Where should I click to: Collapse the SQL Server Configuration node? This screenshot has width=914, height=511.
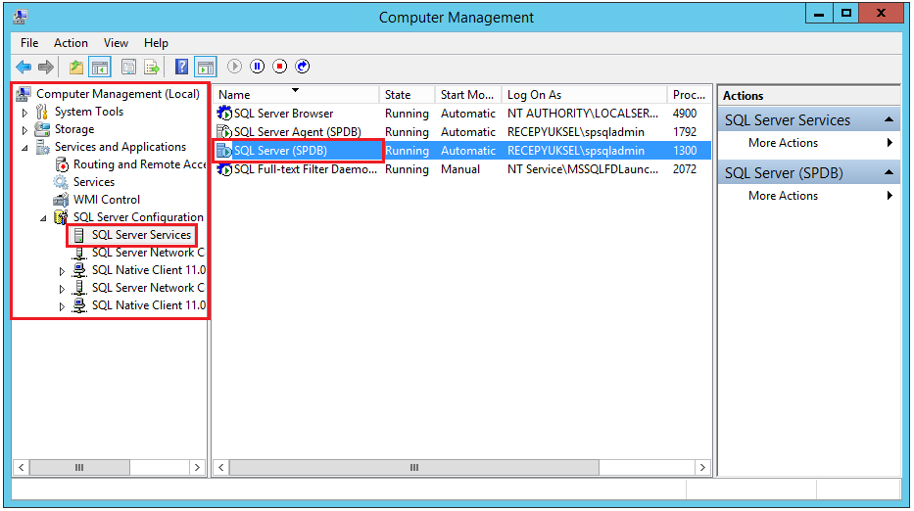click(x=43, y=218)
